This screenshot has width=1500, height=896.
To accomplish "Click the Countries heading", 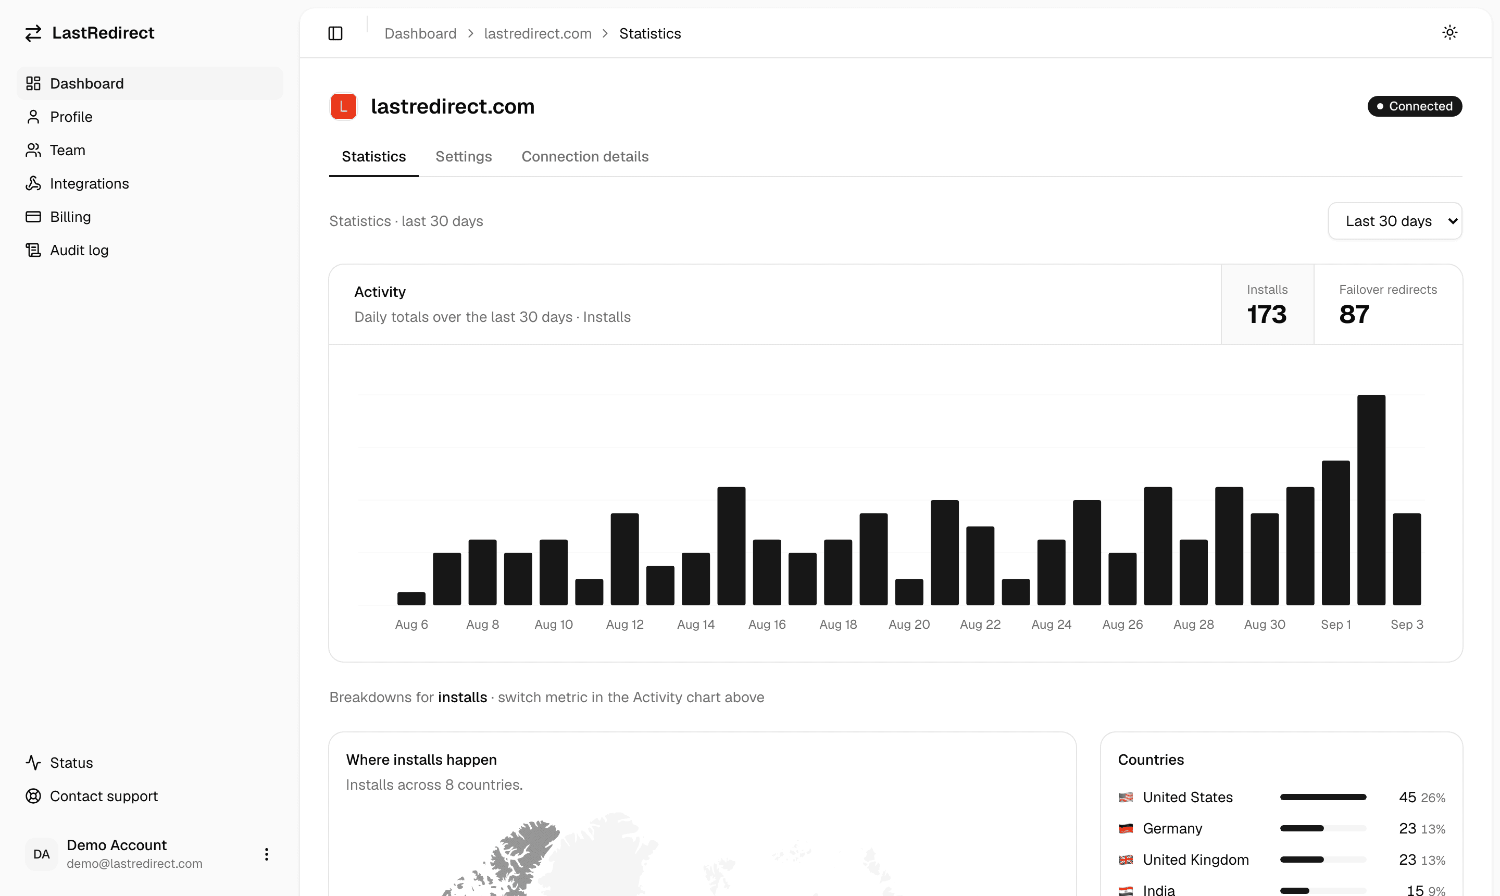I will click(1151, 760).
